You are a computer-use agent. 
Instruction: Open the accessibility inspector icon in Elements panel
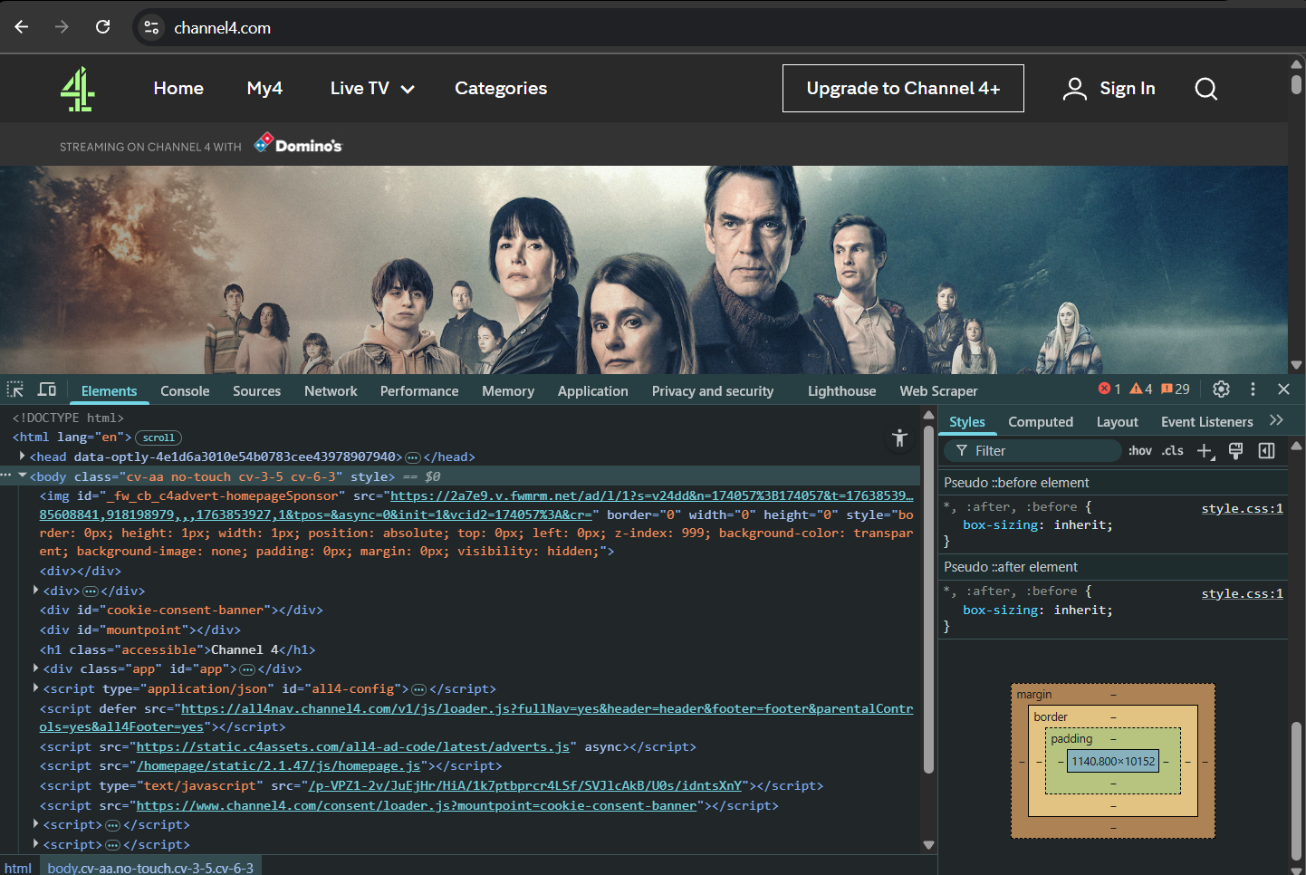pos(899,437)
